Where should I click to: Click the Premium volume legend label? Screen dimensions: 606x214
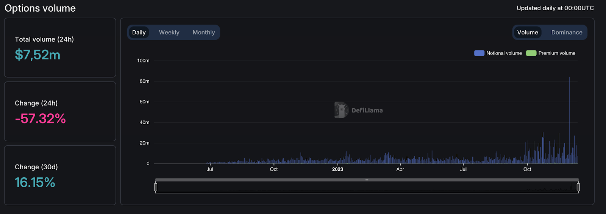(557, 53)
